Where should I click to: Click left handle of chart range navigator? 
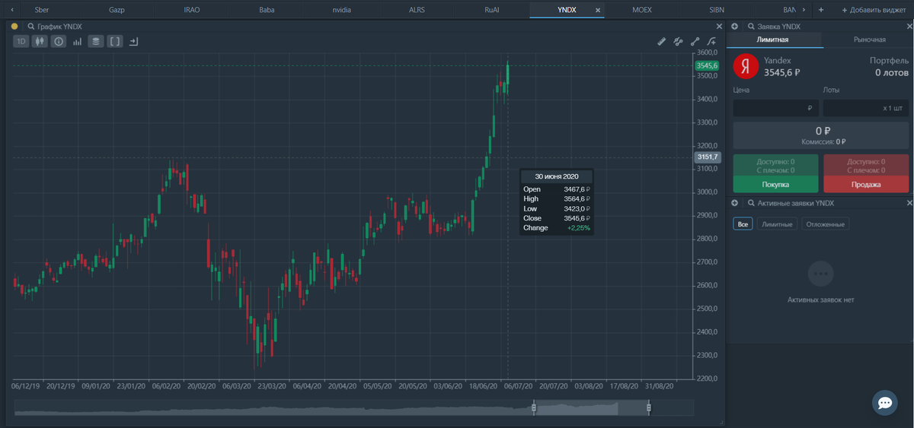pos(534,408)
